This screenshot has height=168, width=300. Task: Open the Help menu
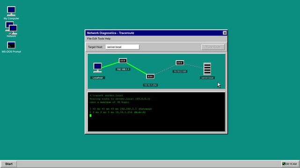point(108,39)
